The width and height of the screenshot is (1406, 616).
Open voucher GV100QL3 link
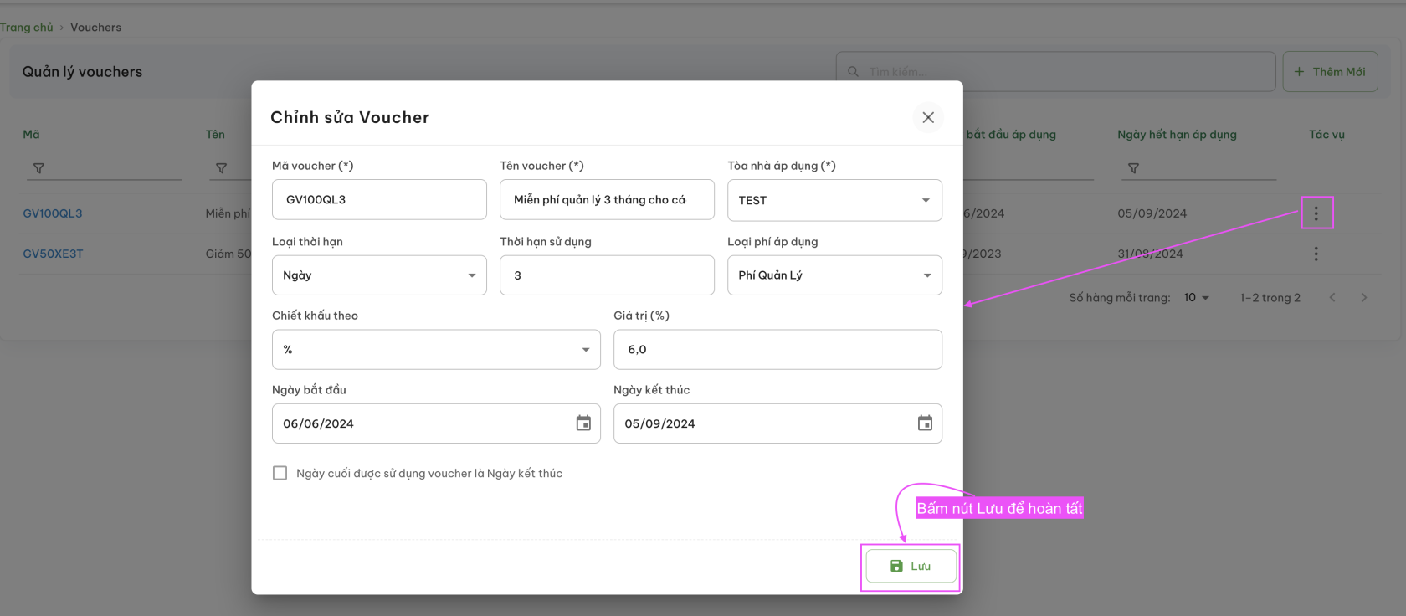tap(53, 213)
